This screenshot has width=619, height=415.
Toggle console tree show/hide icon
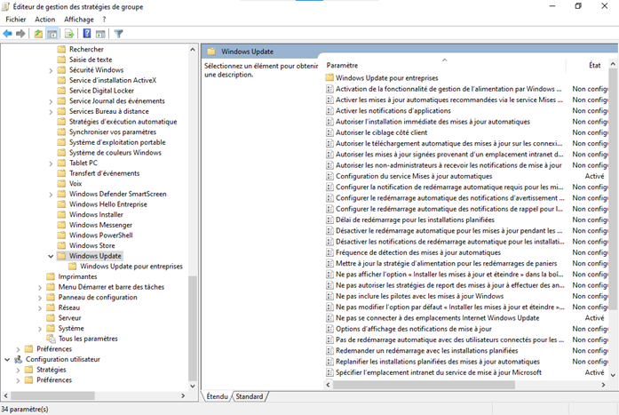52,34
